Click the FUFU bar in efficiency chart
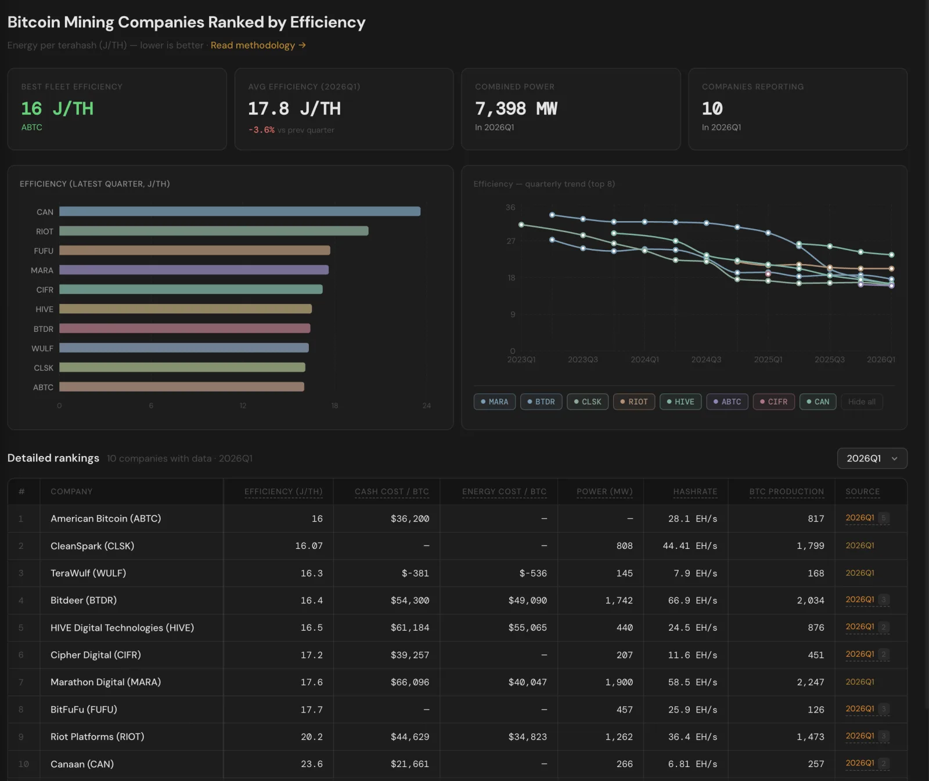 click(195, 251)
